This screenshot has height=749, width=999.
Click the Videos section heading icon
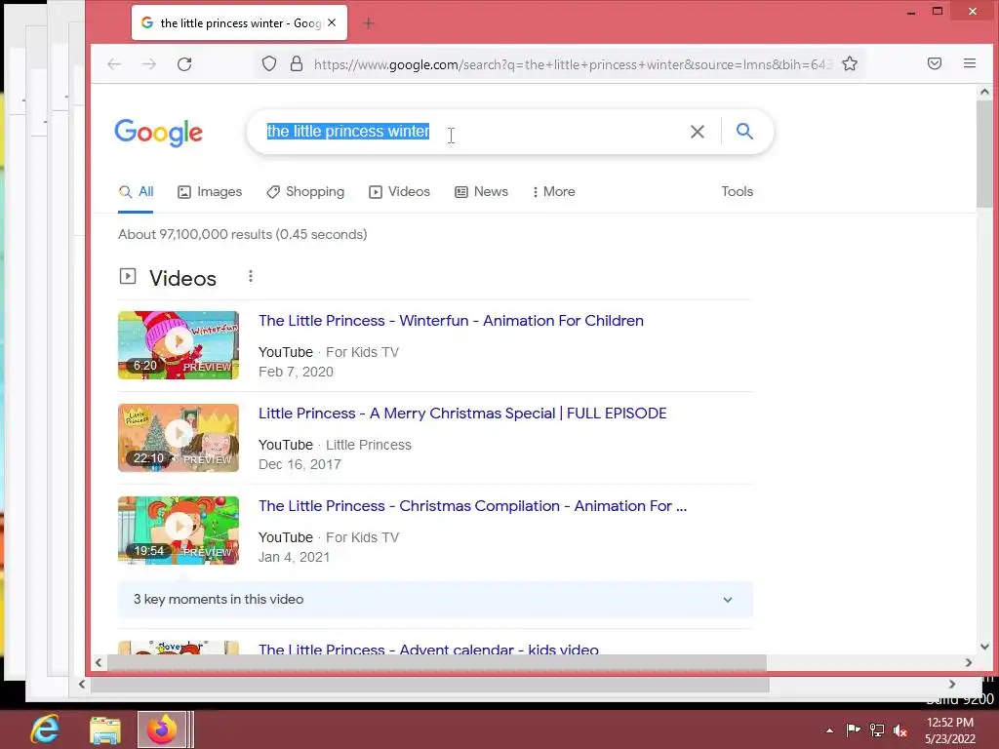128,276
